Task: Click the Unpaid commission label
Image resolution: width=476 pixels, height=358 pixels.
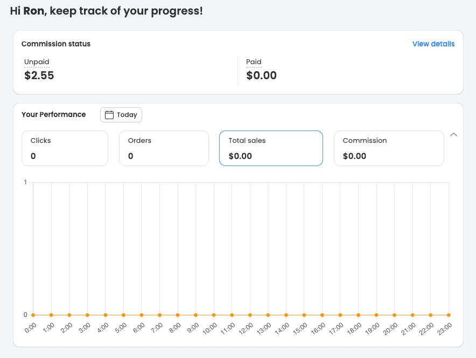Action: pos(37,62)
